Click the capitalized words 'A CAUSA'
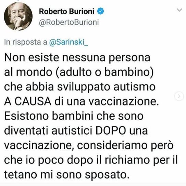186x186 pixels. click(28, 102)
